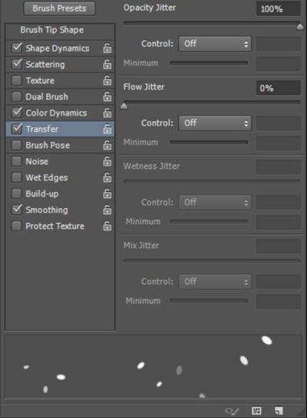The image size is (307, 418).
Task: Click the create new brush icon
Action: 279,410
